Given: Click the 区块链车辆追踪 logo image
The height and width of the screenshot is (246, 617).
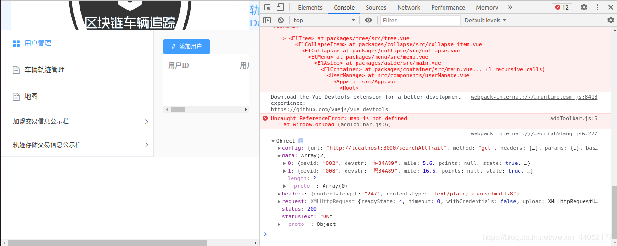Looking at the screenshot, I should (130, 15).
